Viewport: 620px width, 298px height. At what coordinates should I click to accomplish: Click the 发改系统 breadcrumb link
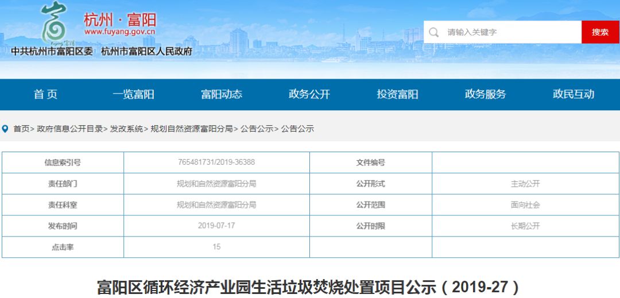[127, 129]
